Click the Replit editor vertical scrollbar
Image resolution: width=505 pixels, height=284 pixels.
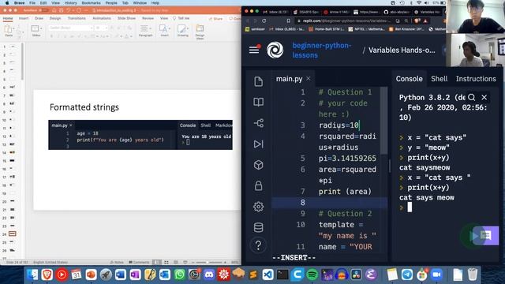pos(384,121)
